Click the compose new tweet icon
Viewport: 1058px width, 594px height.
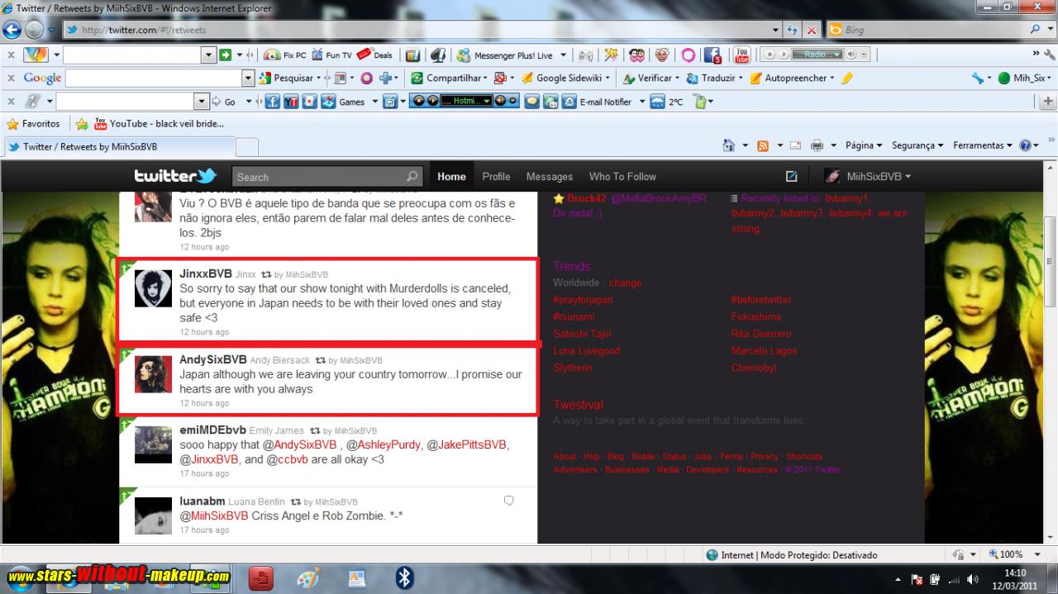click(791, 176)
